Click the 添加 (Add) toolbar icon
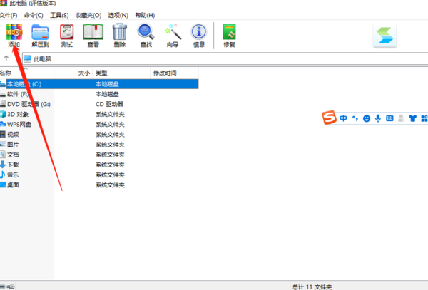Viewport: 428px width, 290px height. (x=14, y=33)
